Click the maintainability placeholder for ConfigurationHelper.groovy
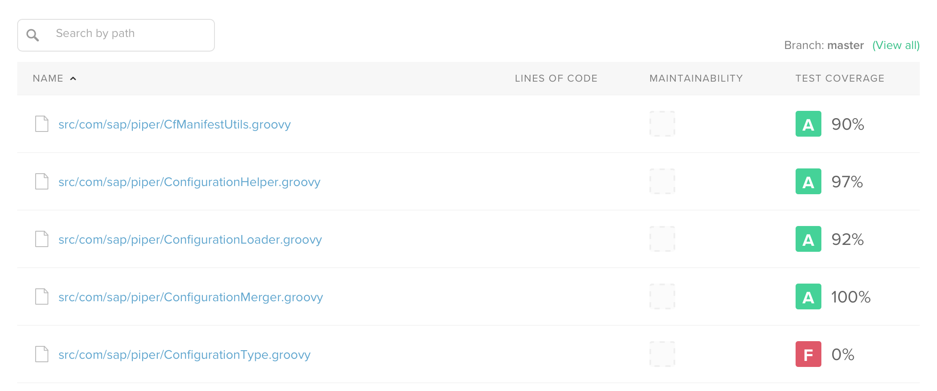The width and height of the screenshot is (937, 391). click(x=662, y=181)
